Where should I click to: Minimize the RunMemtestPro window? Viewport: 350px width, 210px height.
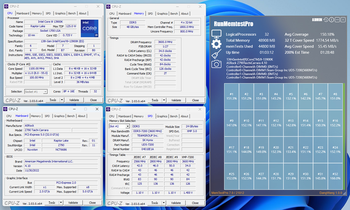(337, 20)
